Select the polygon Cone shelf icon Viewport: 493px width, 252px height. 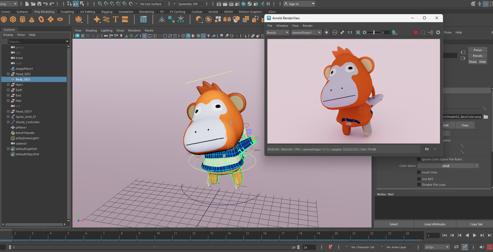tap(32, 19)
